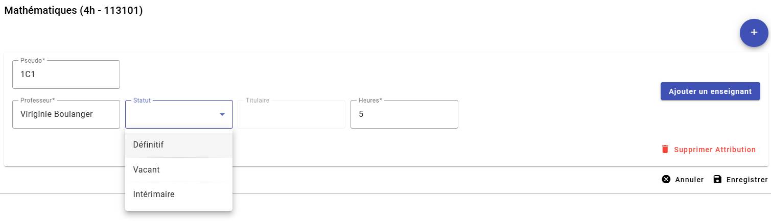Click the small Pseudo* field label
This screenshot has height=221, width=771.
[33, 61]
